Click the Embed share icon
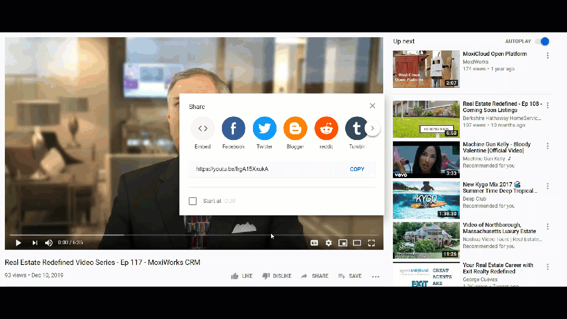The image size is (567, 319). [203, 128]
